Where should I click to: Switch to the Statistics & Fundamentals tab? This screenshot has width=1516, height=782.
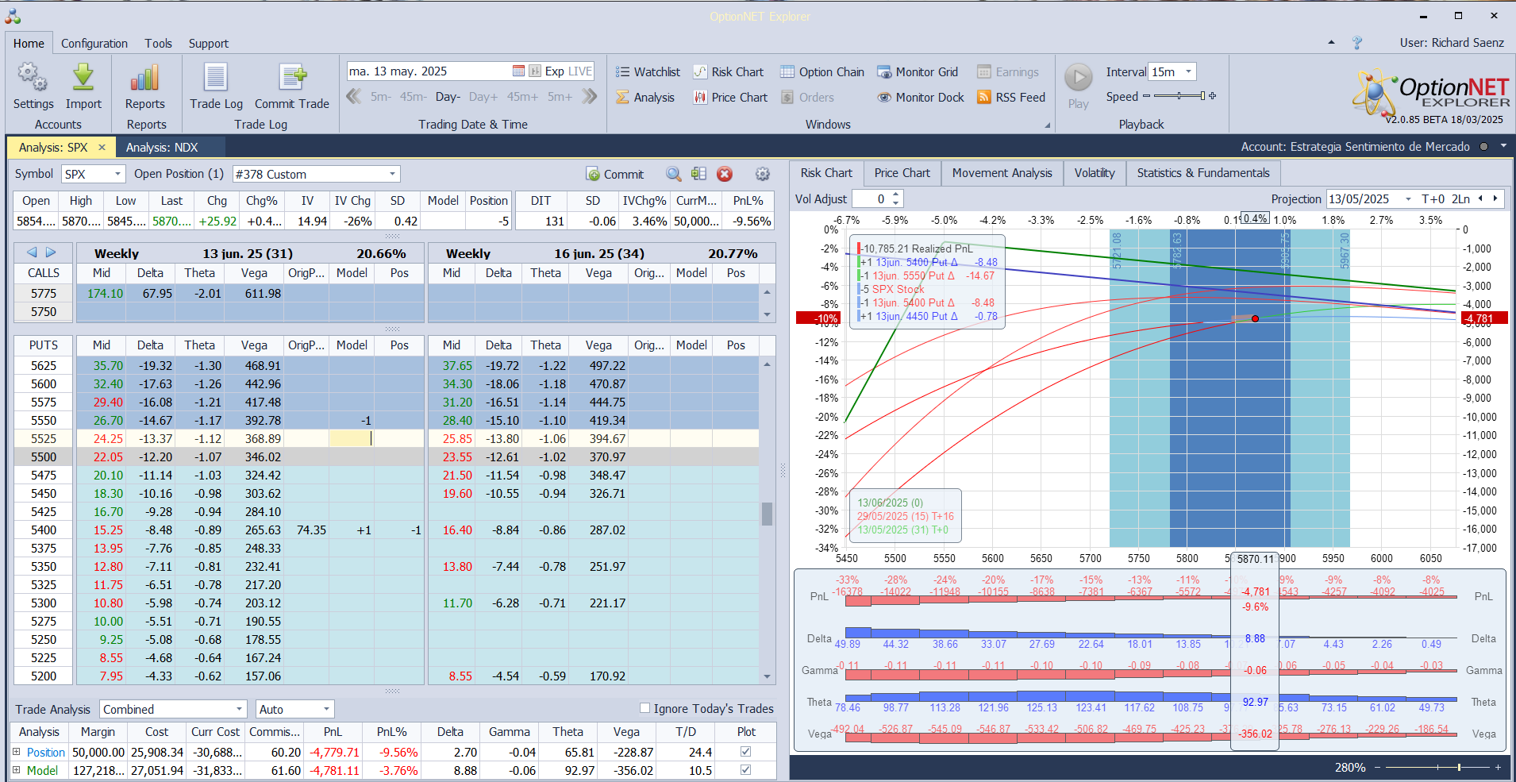tap(1202, 173)
